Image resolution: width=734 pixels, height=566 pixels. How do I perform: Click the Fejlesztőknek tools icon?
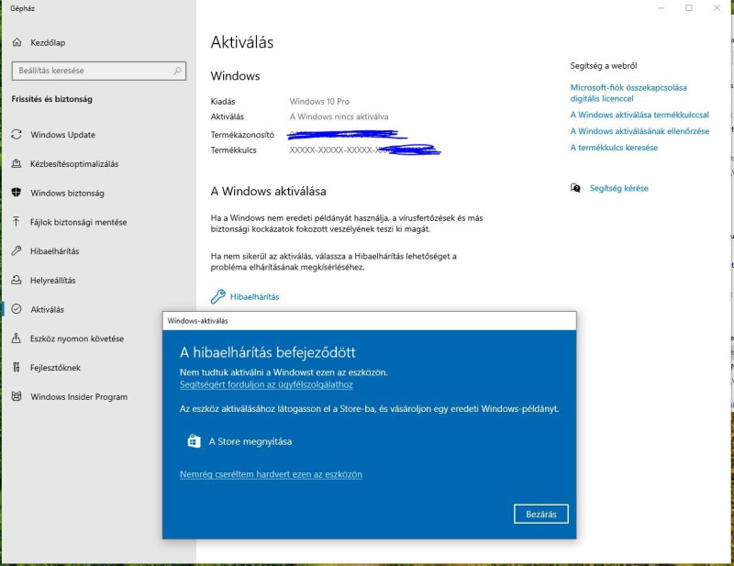pyautogui.click(x=17, y=367)
